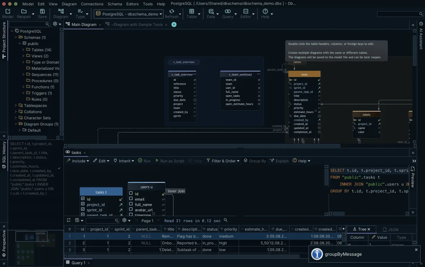The image size is (425, 267).
Task: Click the project structure search field
Action: [x=30, y=24]
